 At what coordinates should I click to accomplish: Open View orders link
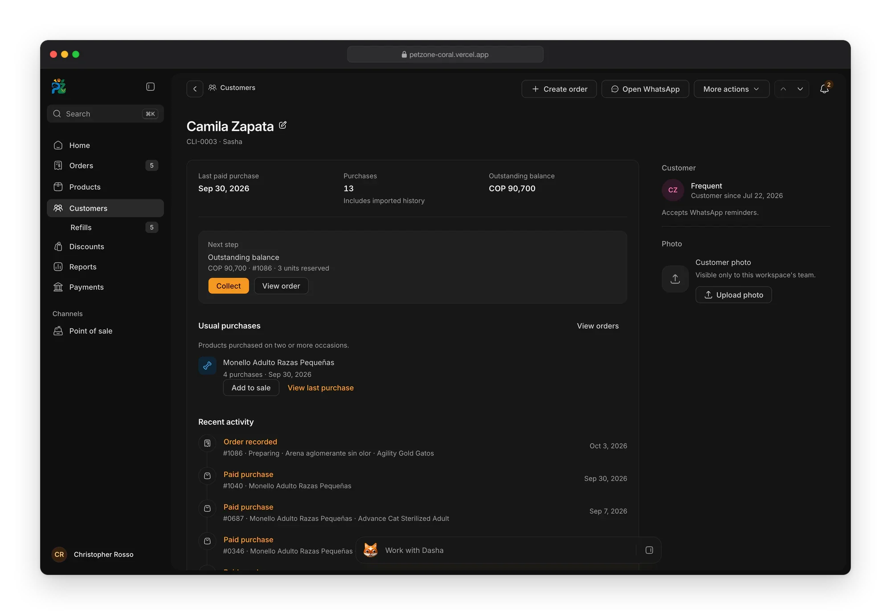tap(598, 326)
